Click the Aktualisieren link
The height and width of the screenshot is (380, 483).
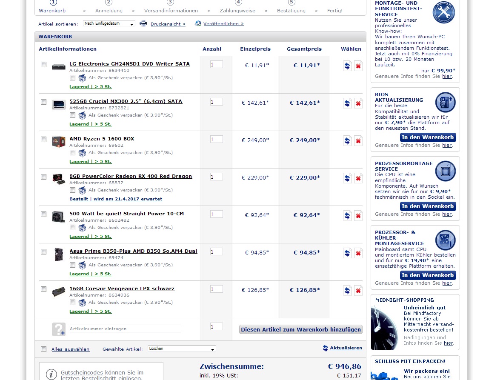tap(346, 348)
